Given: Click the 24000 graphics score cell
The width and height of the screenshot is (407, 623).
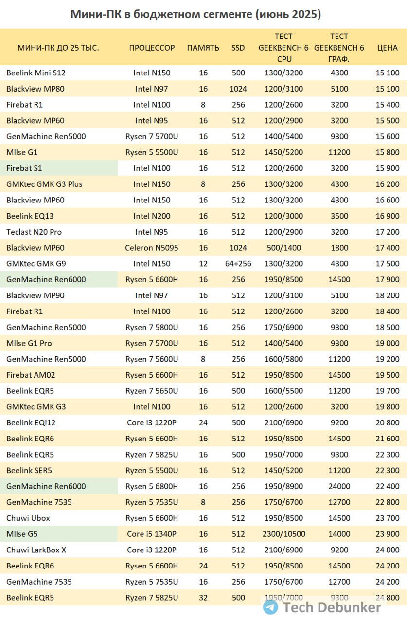Looking at the screenshot, I should coord(339,486).
